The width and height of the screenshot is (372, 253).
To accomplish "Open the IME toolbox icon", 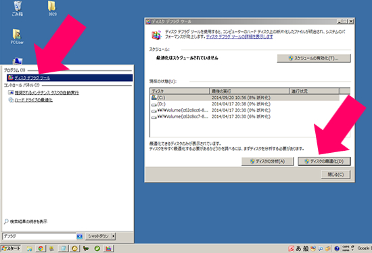I will coord(328,248).
